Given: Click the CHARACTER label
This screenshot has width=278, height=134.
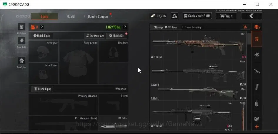Looking at the screenshot, I should (x=24, y=16).
